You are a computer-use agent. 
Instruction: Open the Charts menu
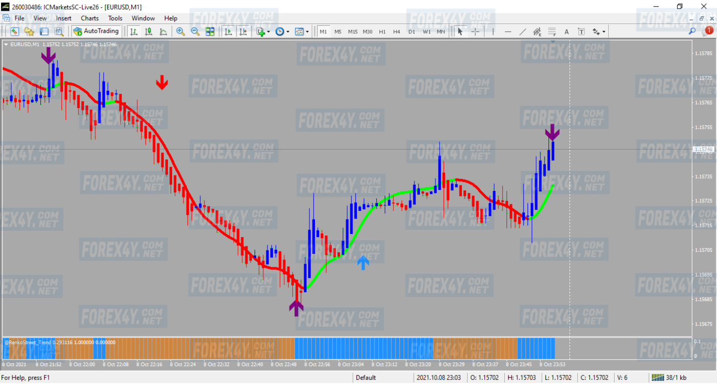click(x=89, y=18)
